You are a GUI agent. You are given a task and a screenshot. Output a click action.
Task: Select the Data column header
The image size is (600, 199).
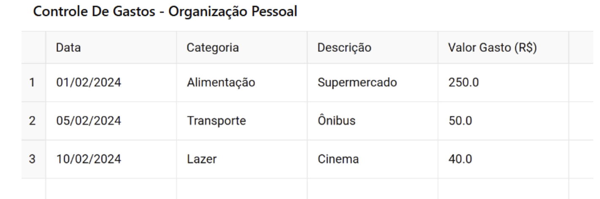pos(111,48)
